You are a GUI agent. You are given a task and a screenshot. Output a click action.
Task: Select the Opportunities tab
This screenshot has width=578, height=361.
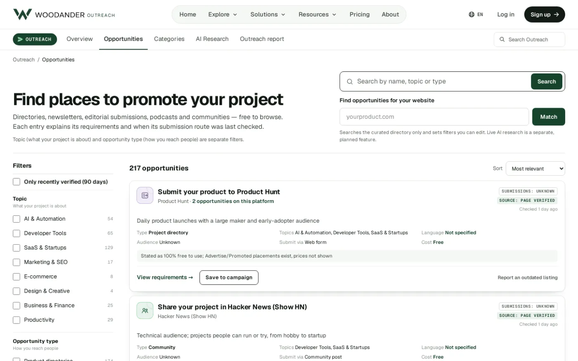click(x=123, y=39)
